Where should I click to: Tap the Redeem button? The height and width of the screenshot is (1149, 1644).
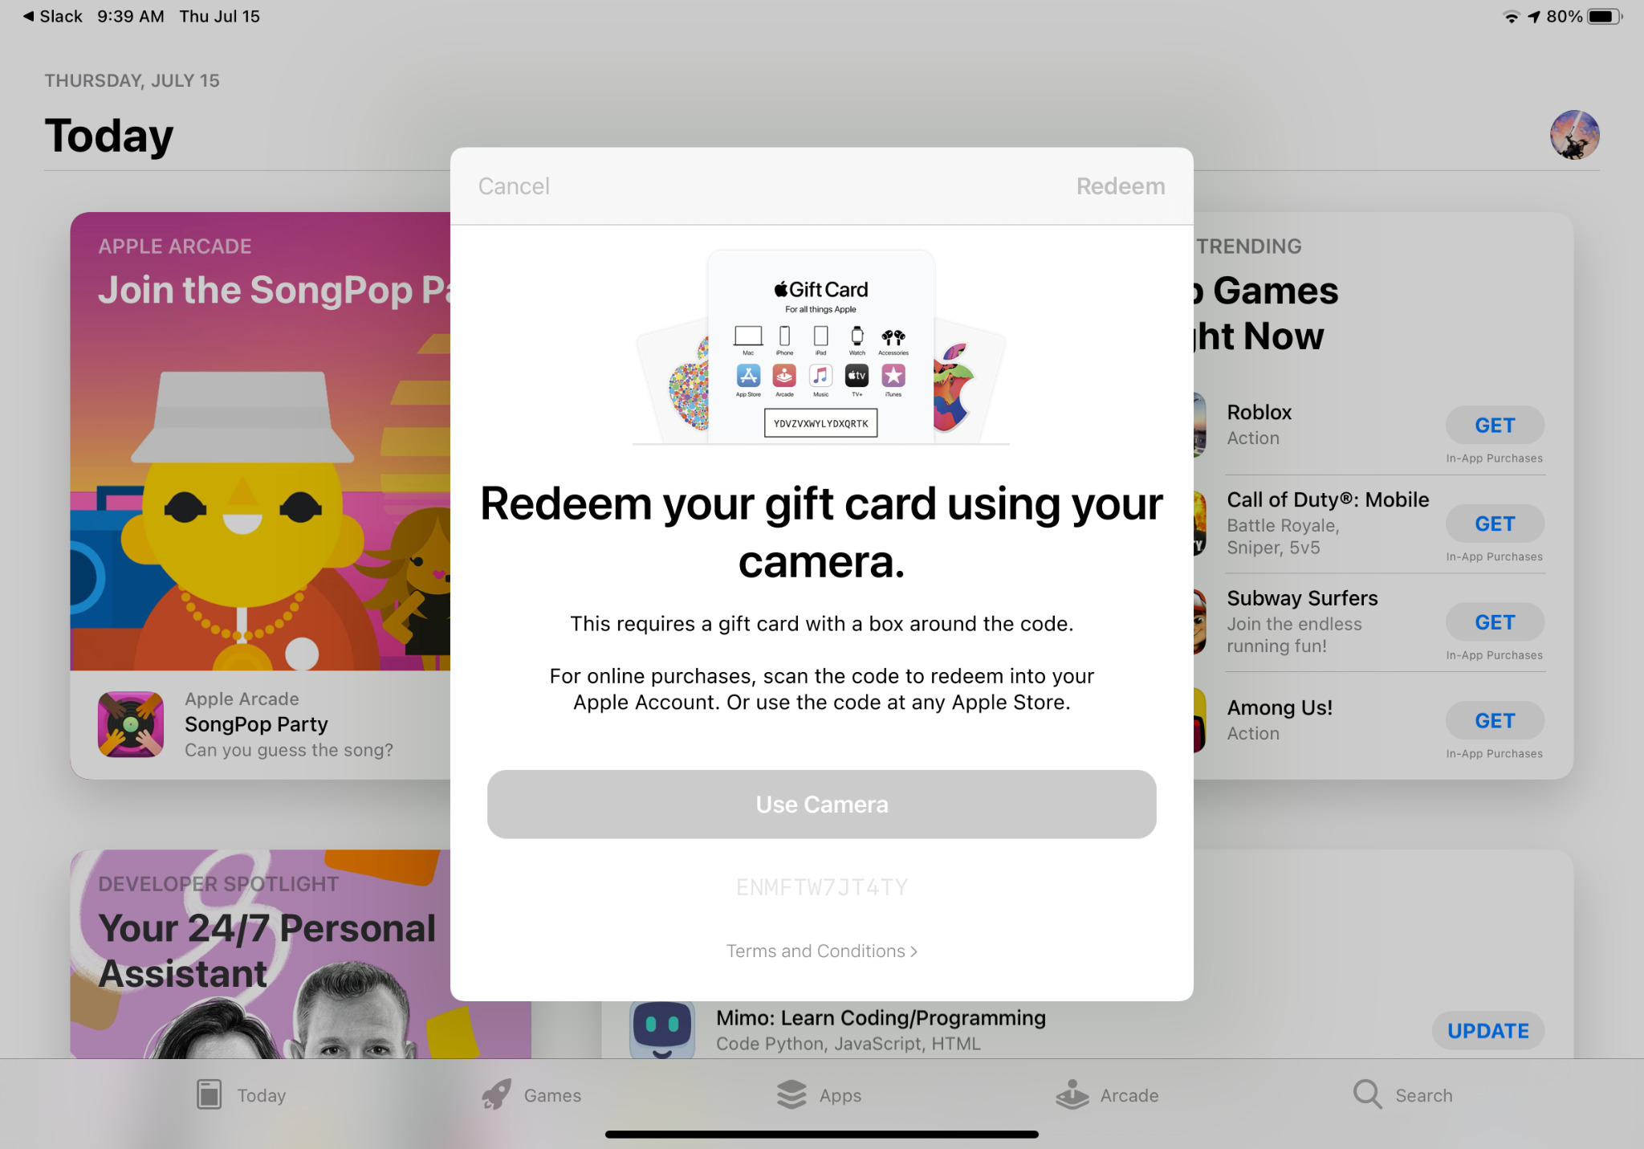(1120, 186)
